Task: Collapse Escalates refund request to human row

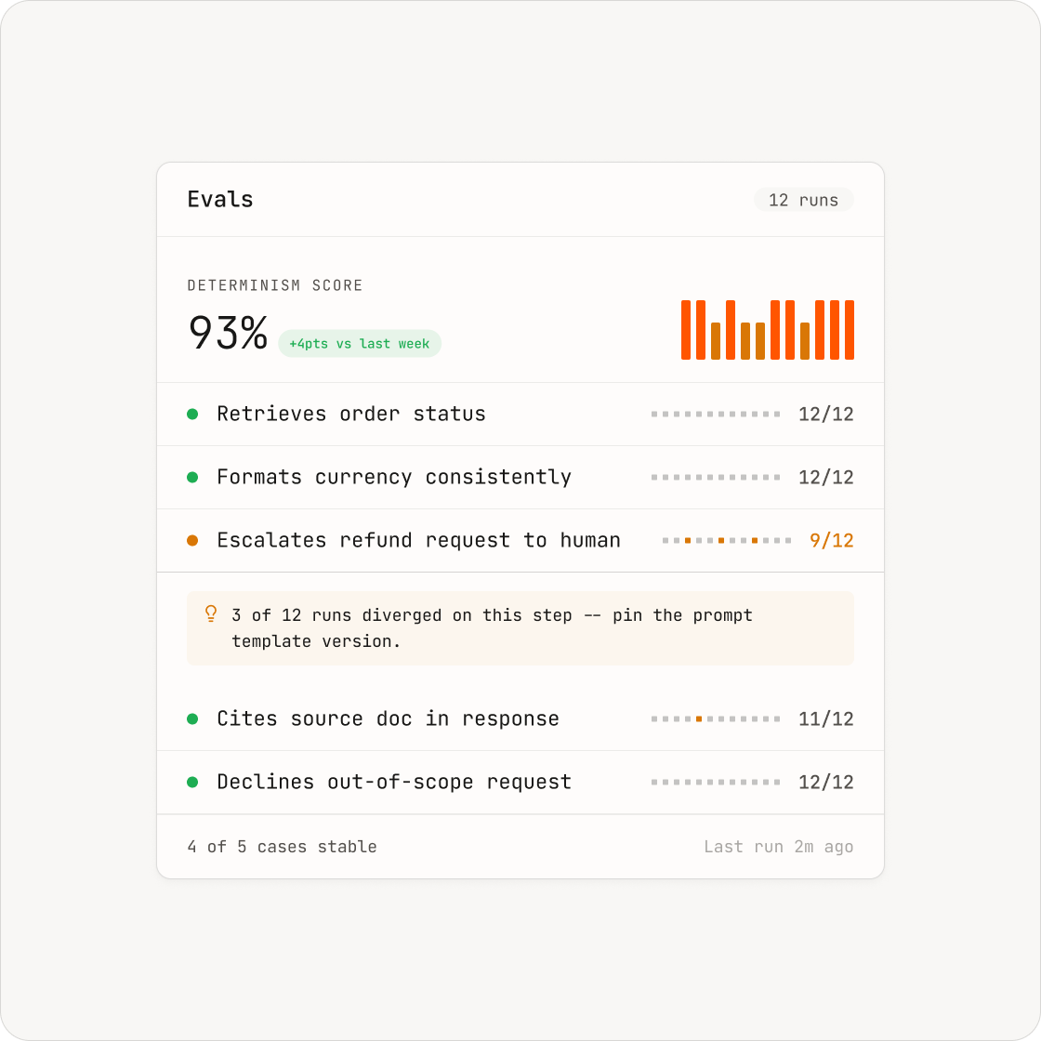Action: pos(520,540)
